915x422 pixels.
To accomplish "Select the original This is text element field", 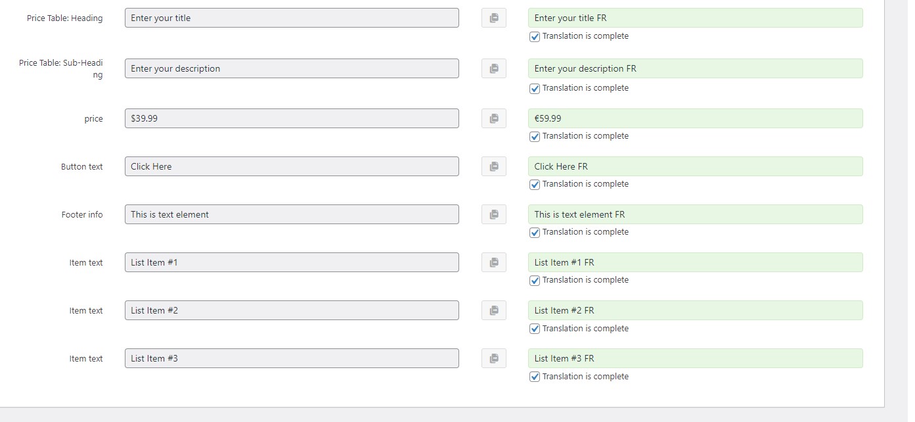I will pos(292,214).
